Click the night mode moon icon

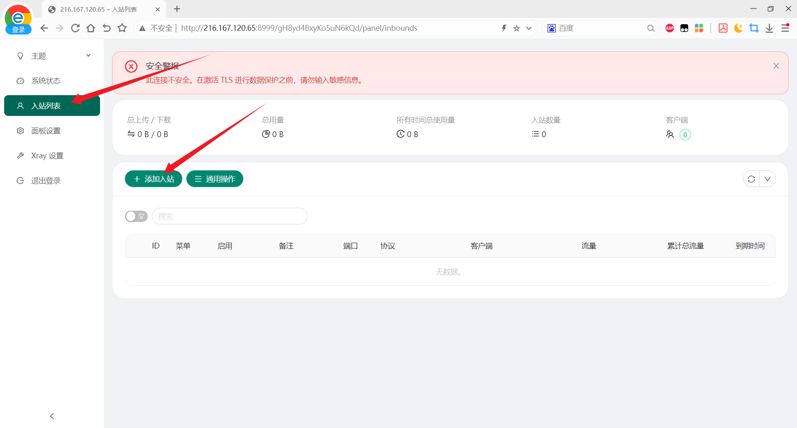[738, 28]
